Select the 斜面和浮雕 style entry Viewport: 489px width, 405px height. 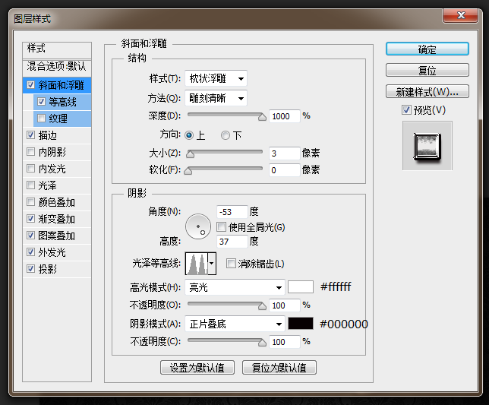point(57,85)
